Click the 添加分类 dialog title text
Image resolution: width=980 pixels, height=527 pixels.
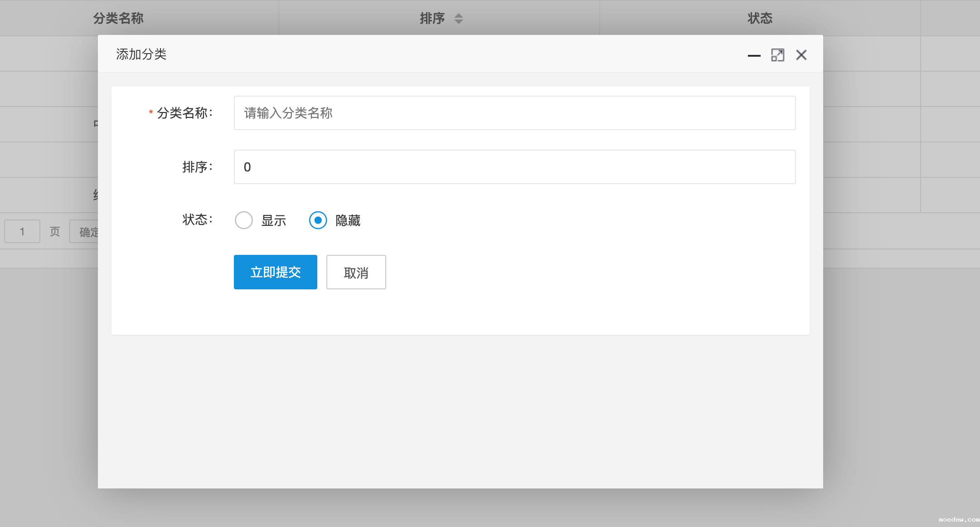[141, 54]
